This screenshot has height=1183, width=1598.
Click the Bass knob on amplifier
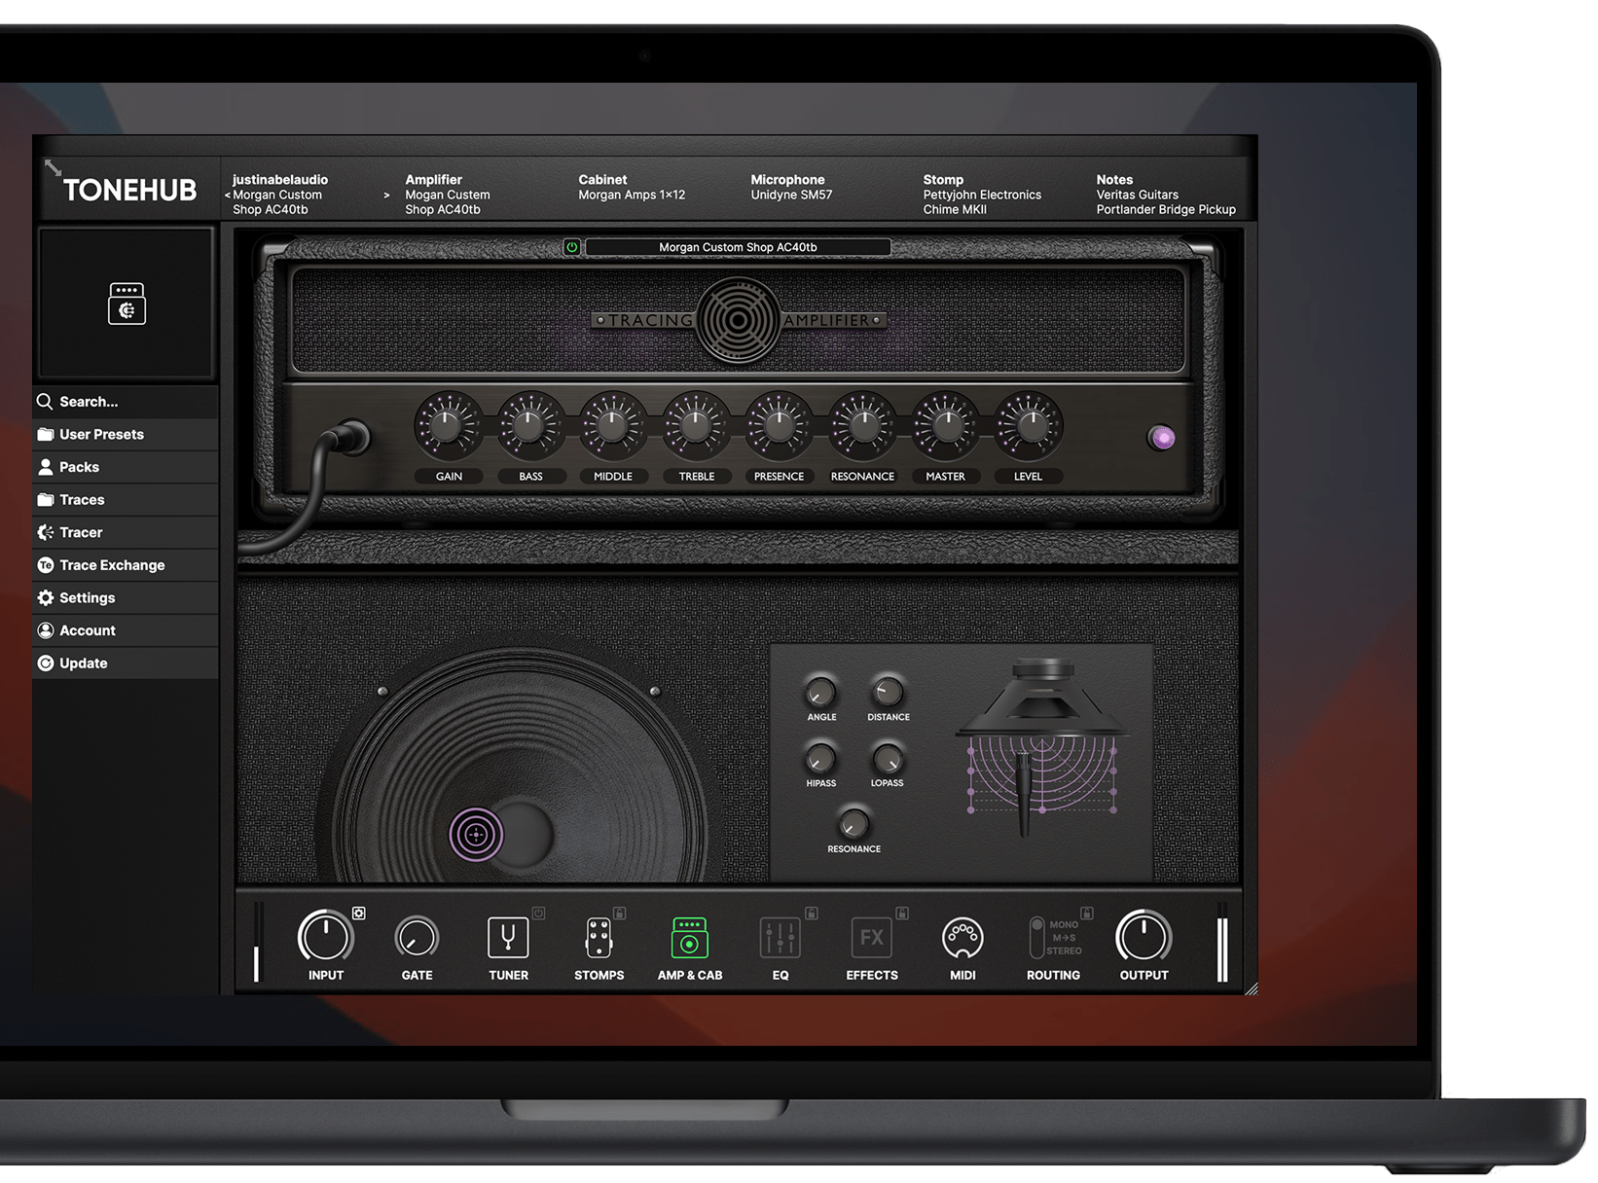coord(530,425)
